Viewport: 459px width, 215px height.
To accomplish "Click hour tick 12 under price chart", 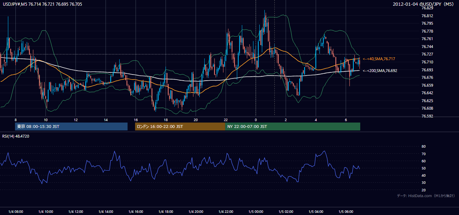I will tap(76, 120).
